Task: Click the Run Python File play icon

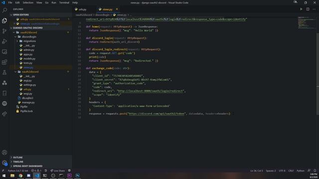Action: click(x=301, y=9)
